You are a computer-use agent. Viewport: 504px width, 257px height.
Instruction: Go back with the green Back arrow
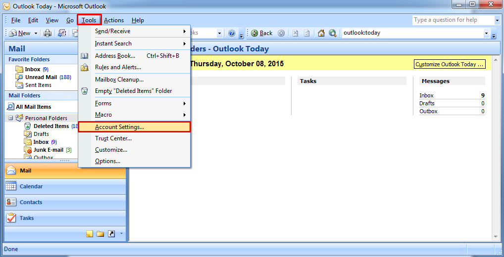click(x=261, y=33)
